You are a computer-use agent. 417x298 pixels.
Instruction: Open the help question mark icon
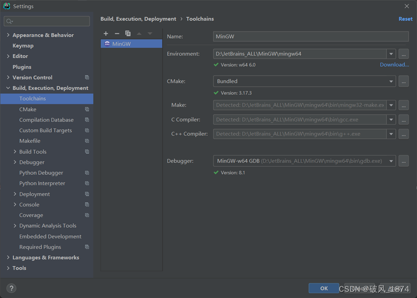11,288
